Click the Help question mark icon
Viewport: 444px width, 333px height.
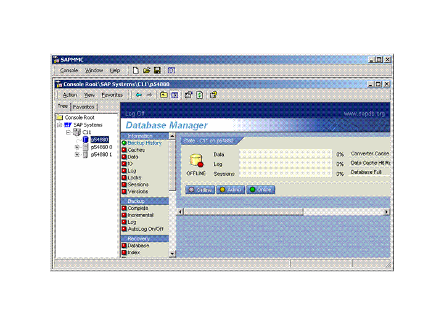click(213, 95)
